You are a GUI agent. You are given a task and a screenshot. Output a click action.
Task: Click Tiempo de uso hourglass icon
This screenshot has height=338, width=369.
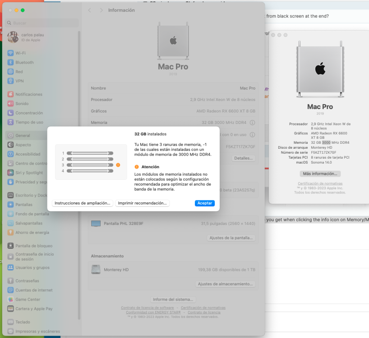tap(10, 122)
